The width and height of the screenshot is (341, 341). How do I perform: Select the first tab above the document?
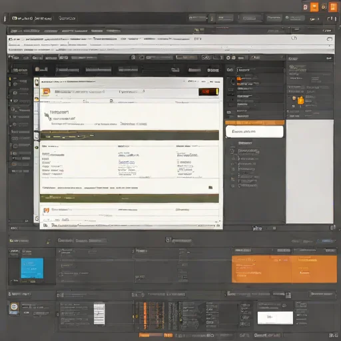tap(41, 69)
